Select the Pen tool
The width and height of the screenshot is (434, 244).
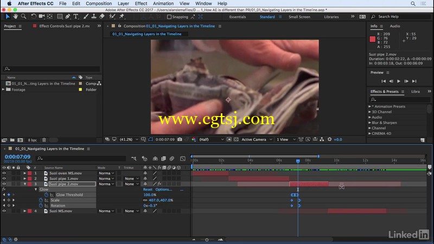click(x=68, y=17)
